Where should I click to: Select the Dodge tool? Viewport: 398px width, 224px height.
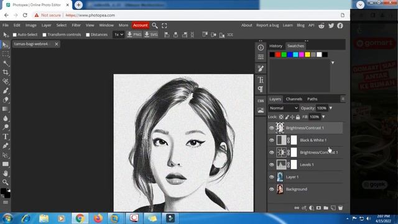pyautogui.click(x=6, y=127)
